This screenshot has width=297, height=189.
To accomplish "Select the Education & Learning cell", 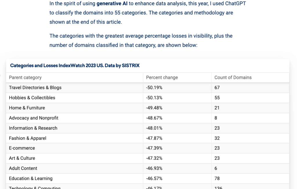I will click(x=31, y=179).
